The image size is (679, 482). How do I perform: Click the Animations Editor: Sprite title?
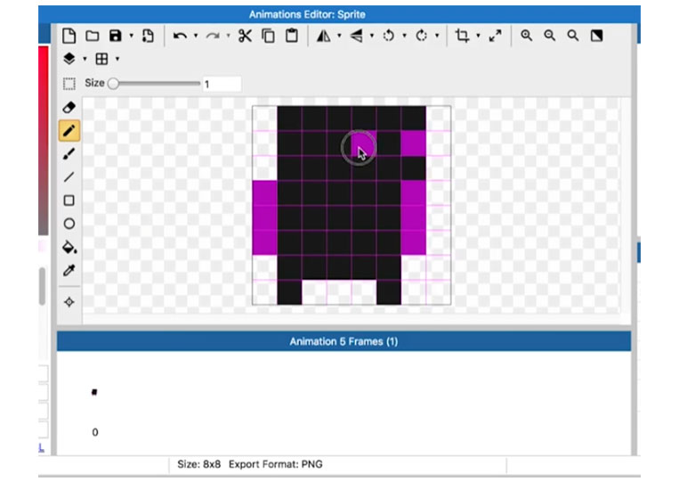307,14
